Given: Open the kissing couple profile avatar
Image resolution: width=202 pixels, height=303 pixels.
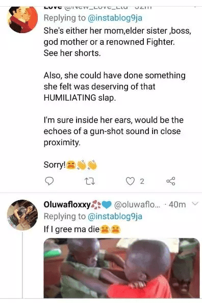Looking at the screenshot, I should click(22, 19).
